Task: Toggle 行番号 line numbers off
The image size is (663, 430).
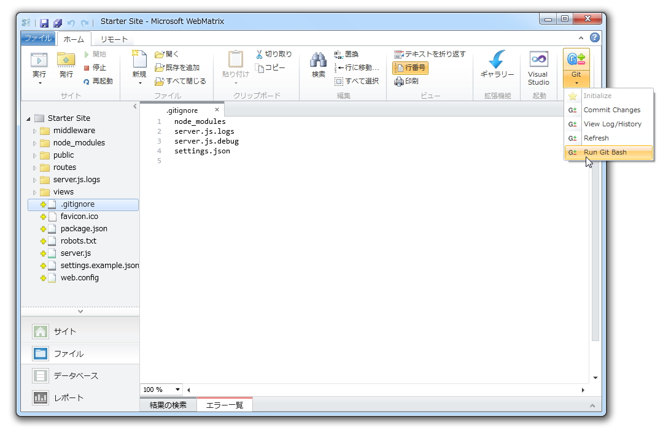Action: click(410, 67)
